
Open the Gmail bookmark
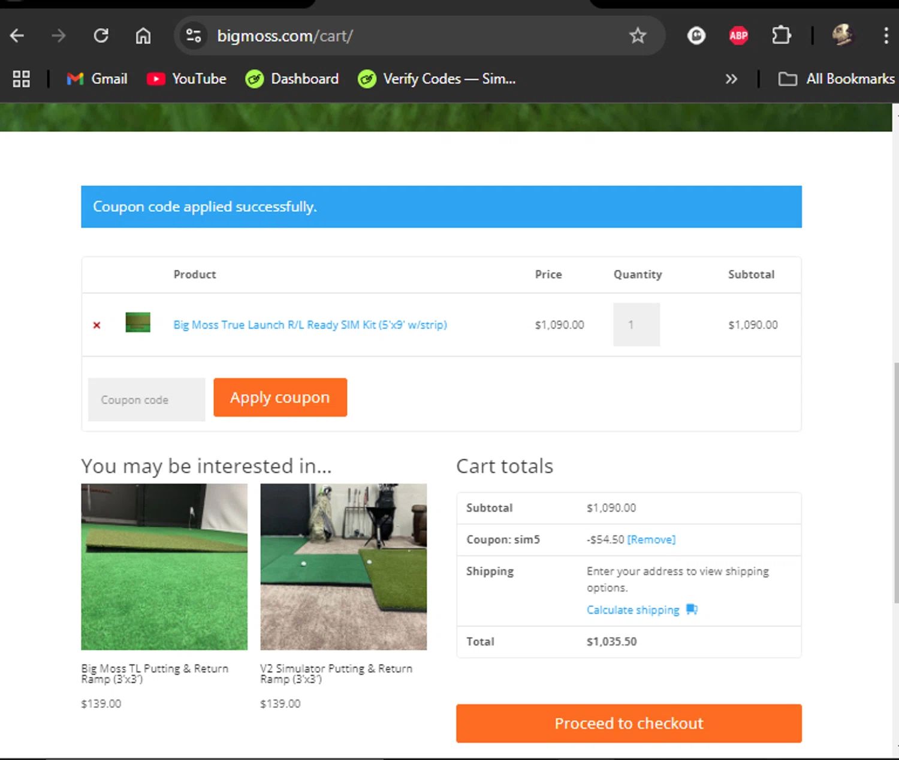coord(97,79)
